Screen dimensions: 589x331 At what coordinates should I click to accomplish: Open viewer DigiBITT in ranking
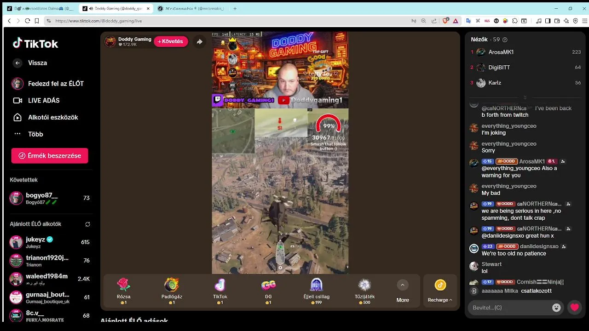(x=526, y=68)
